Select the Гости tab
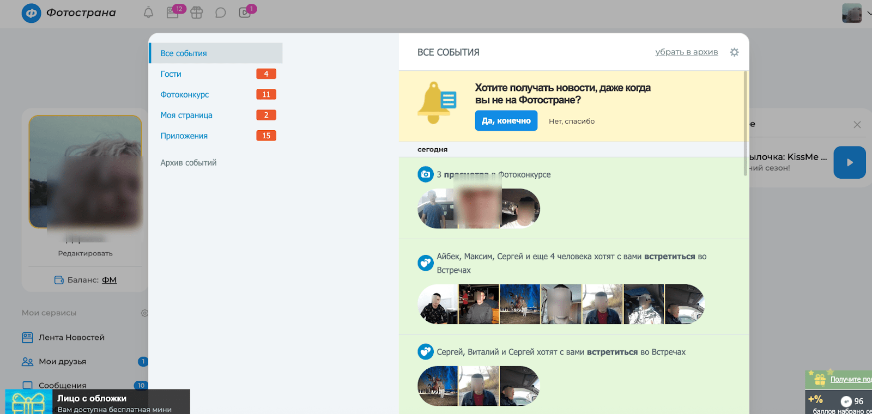 click(x=171, y=74)
